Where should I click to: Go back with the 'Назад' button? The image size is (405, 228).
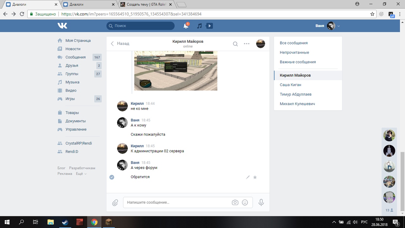pyautogui.click(x=120, y=44)
